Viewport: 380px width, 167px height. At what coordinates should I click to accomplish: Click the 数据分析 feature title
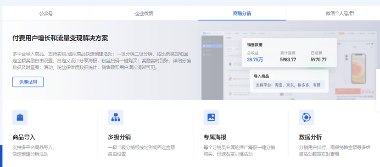[x=310, y=138]
